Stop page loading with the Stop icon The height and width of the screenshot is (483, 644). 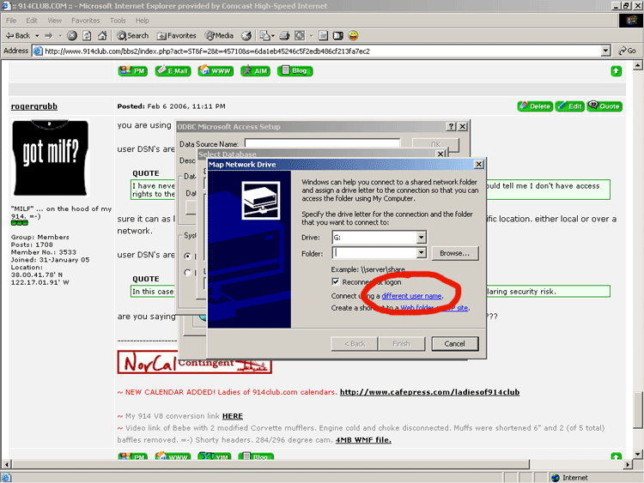pyautogui.click(x=72, y=36)
